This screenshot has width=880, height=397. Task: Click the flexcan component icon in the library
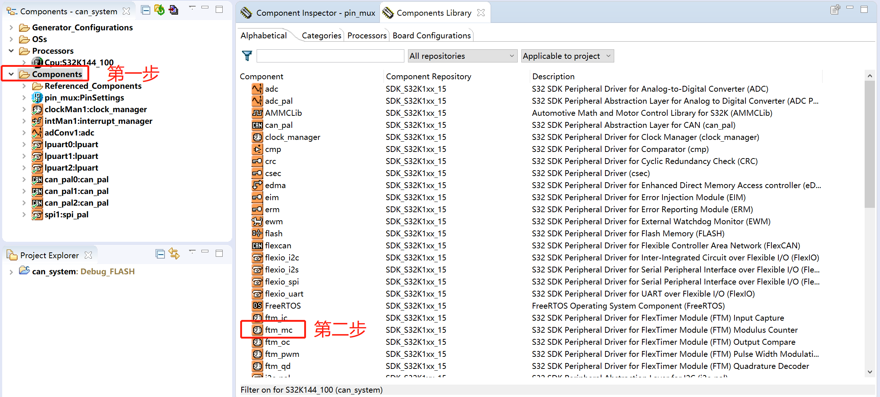click(257, 245)
